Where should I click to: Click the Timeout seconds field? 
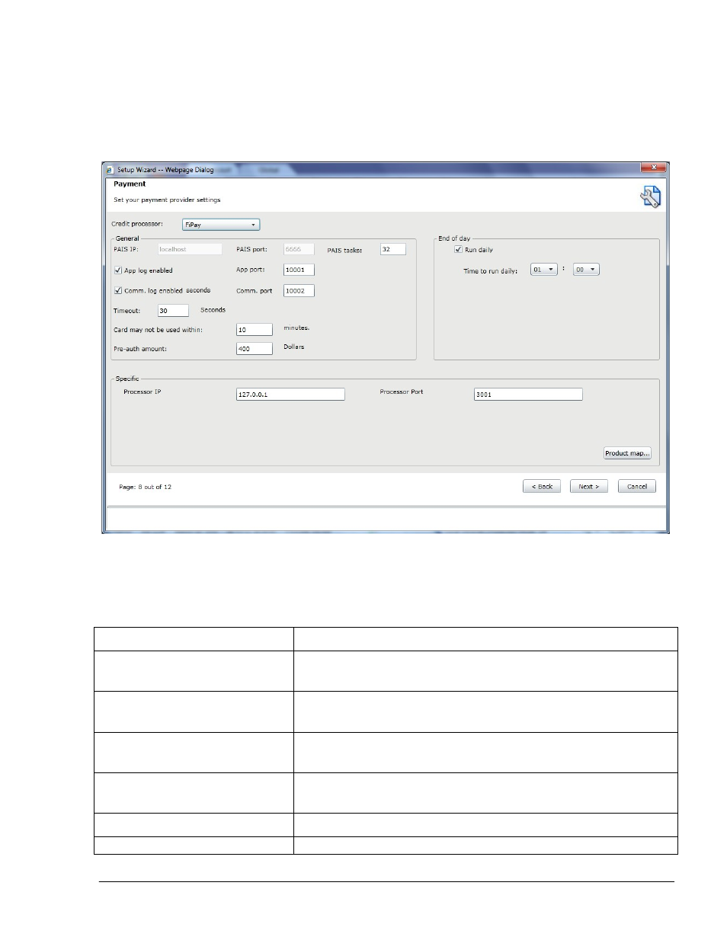click(173, 311)
